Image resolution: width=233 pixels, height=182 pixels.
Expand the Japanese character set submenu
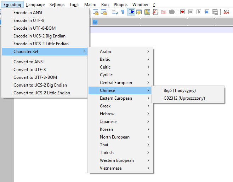click(x=120, y=122)
